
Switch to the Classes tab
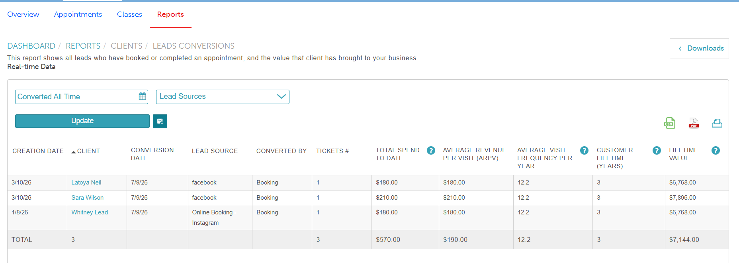click(x=129, y=14)
